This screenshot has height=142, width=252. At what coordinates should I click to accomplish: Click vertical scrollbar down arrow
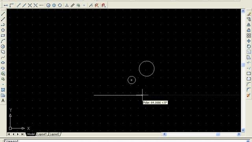[x=243, y=130]
